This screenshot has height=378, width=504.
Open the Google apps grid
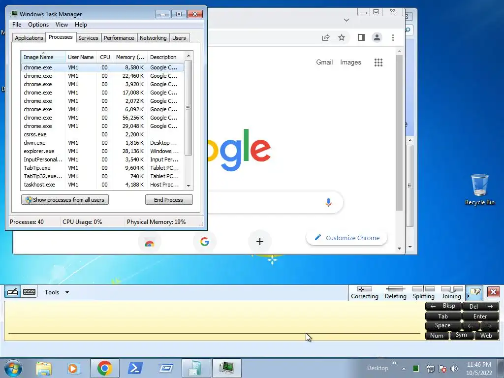click(378, 63)
